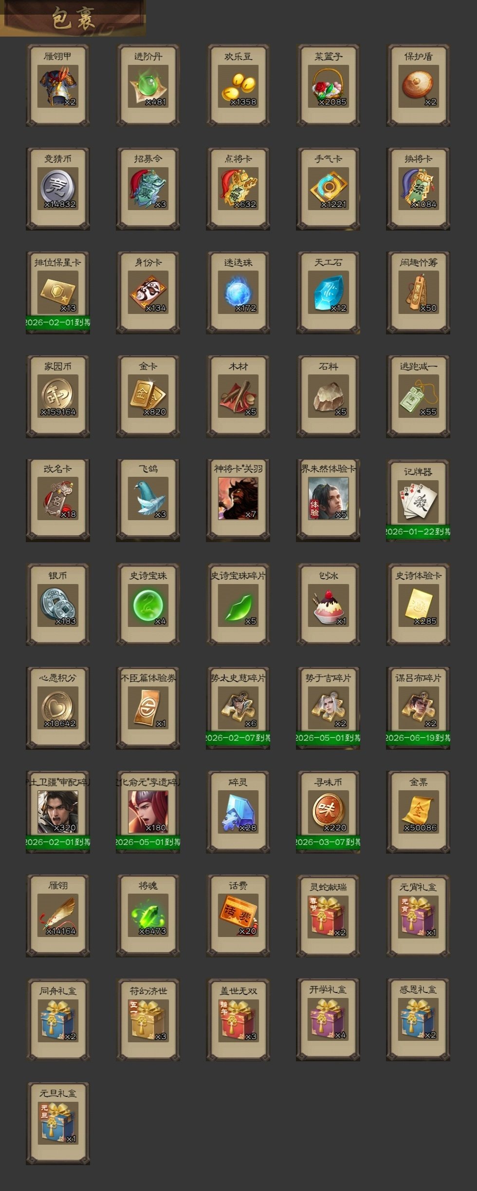Open the 元宵礼盒 purple gift box
Screen dimensions: 477x1191
(x=418, y=916)
